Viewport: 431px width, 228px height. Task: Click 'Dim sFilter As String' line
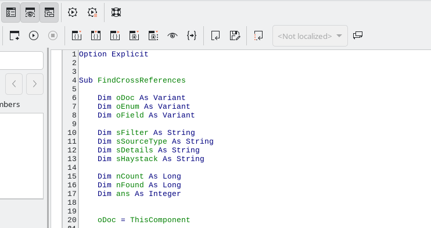pos(146,133)
